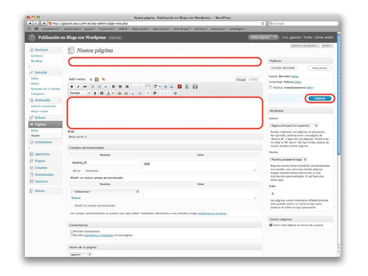Click the Orden number field
Viewport: 368px width, 276px height.
coord(276,194)
